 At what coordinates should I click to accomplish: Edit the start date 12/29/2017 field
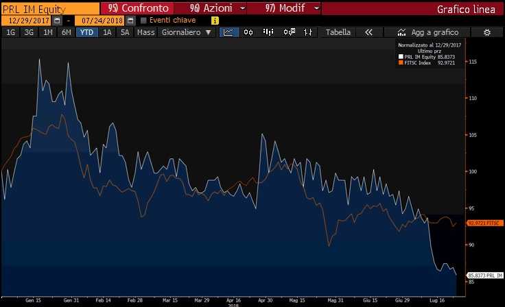(26, 21)
